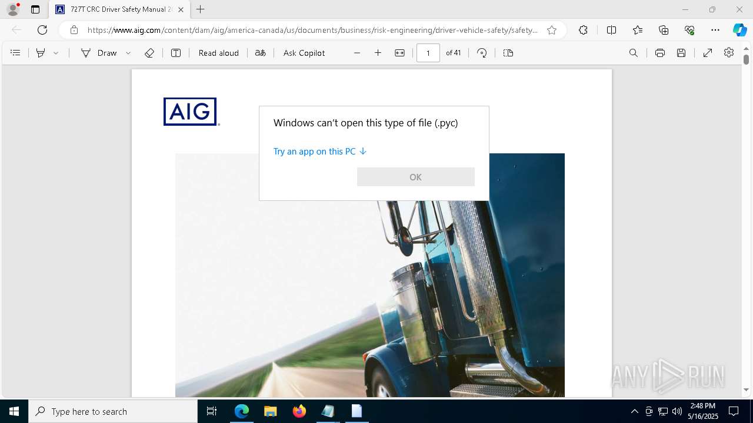Toggle split screen view
This screenshot has height=423, width=753.
click(x=611, y=30)
